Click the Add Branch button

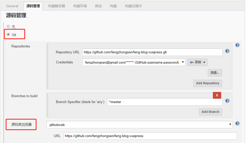pos(210,112)
